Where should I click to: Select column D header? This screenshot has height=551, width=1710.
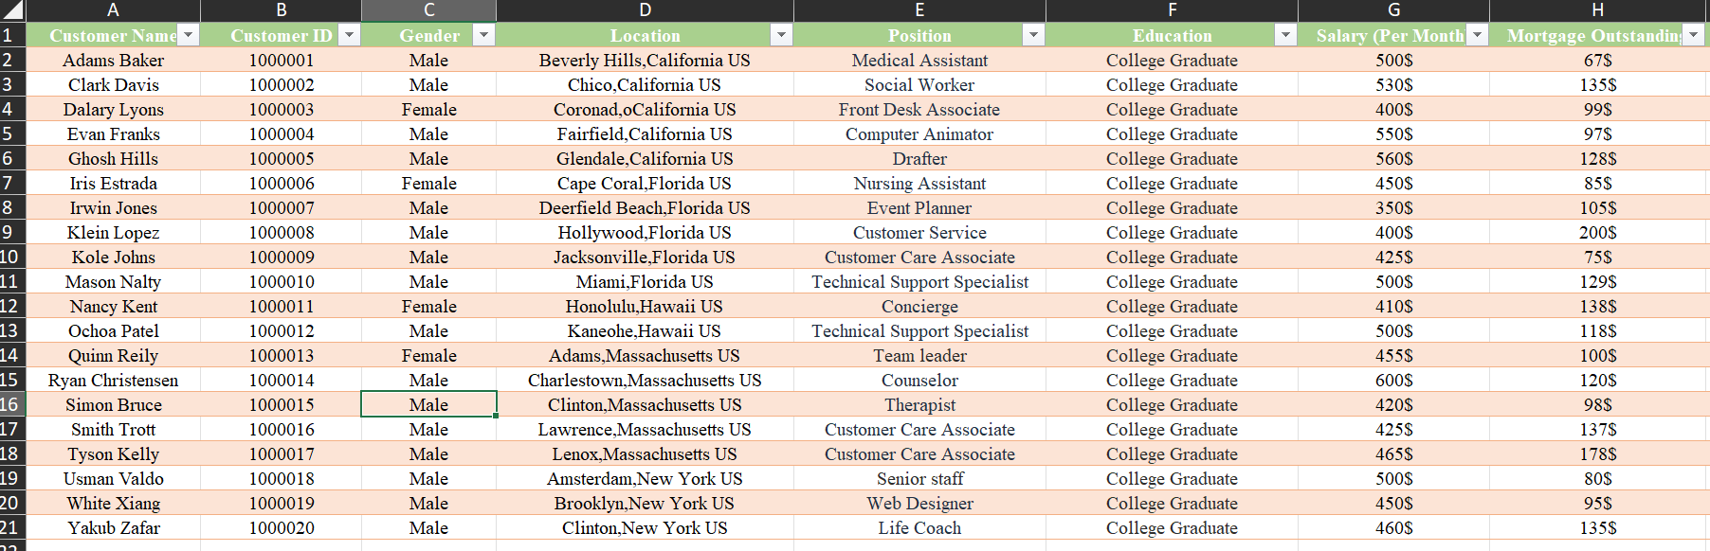coord(645,10)
